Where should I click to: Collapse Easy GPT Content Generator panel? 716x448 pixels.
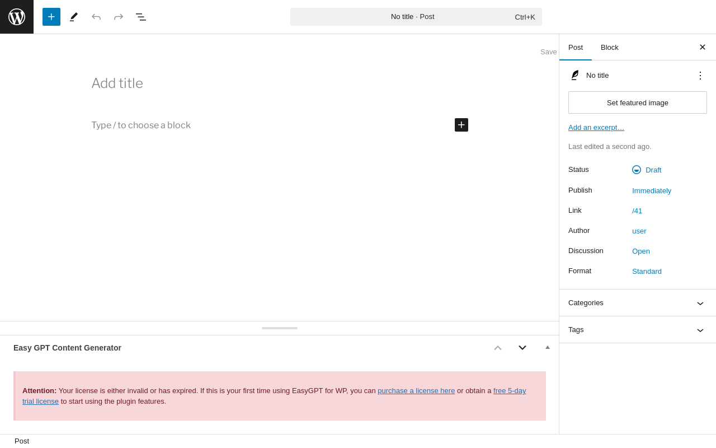point(548,348)
